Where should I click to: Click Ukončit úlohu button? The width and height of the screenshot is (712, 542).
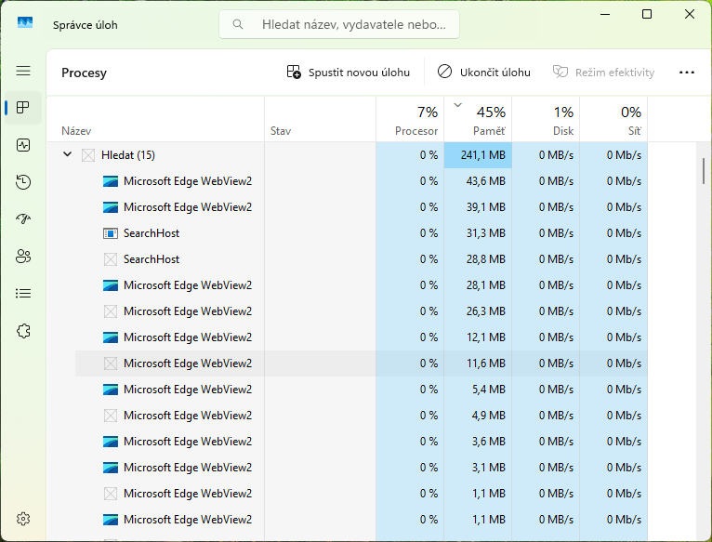click(484, 73)
